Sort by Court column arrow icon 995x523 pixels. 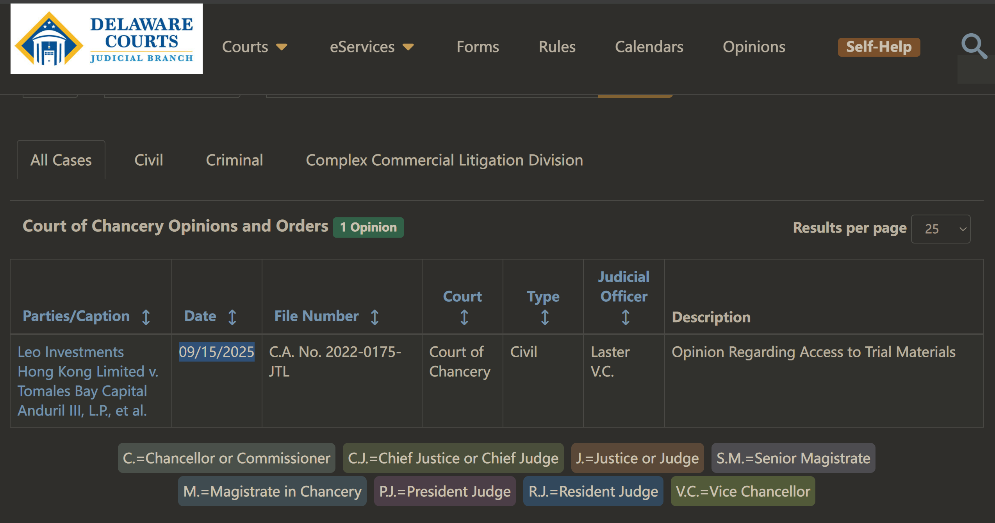pos(464,317)
